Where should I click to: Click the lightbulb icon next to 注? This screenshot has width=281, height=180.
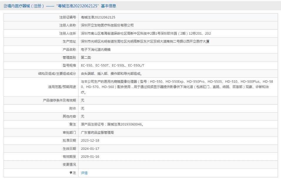pos(71,173)
